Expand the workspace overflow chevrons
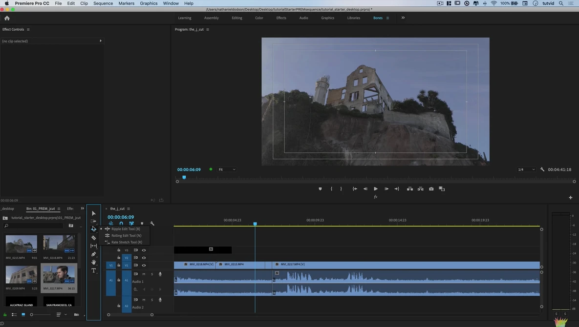 coord(403,18)
